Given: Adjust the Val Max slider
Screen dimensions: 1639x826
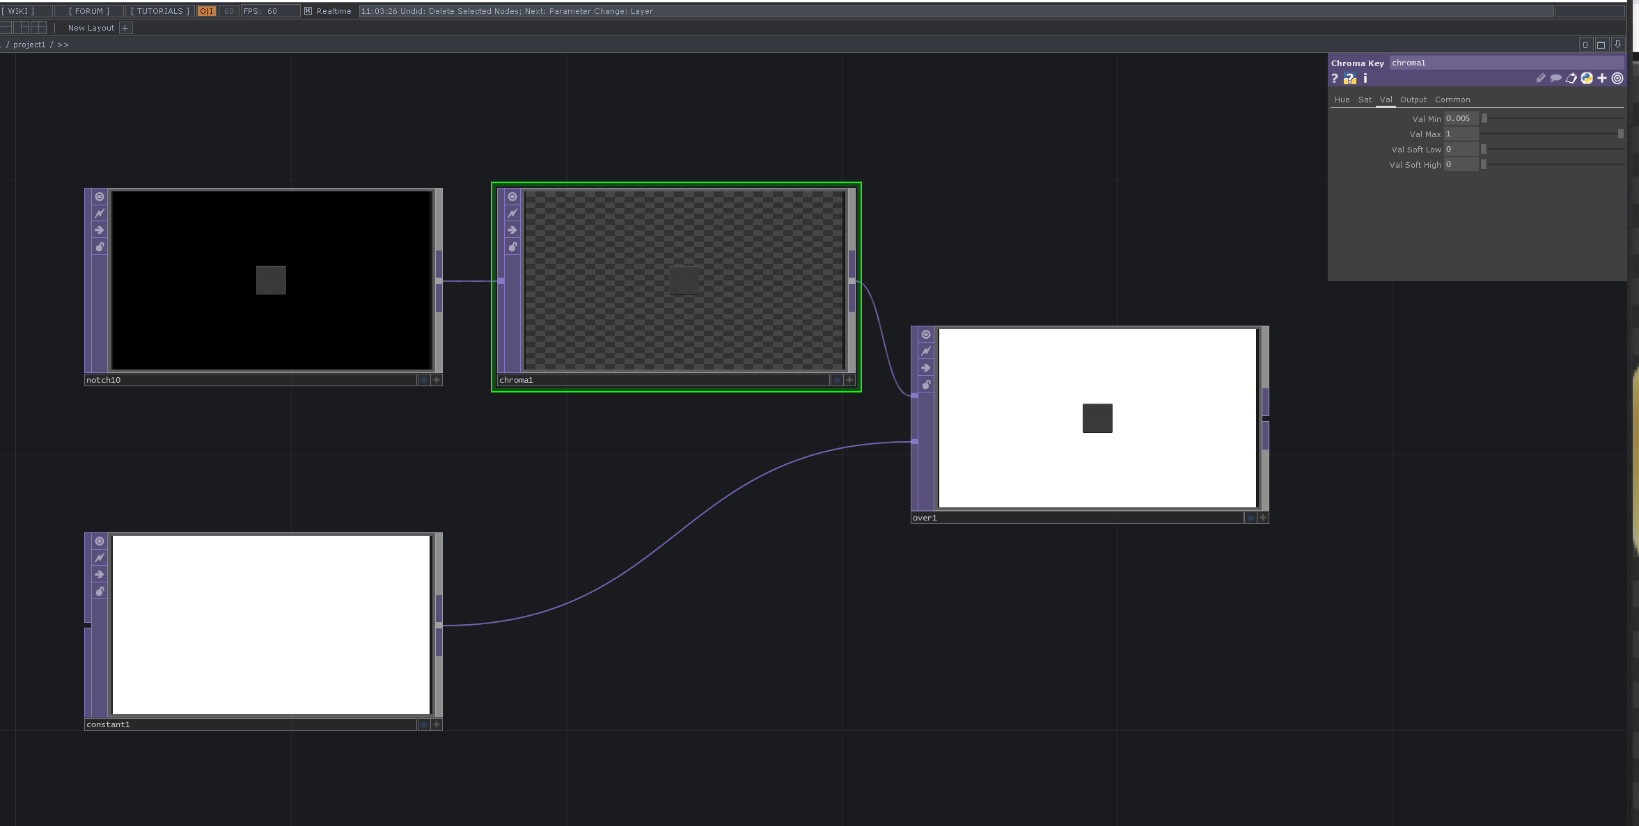Looking at the screenshot, I should tap(1552, 134).
